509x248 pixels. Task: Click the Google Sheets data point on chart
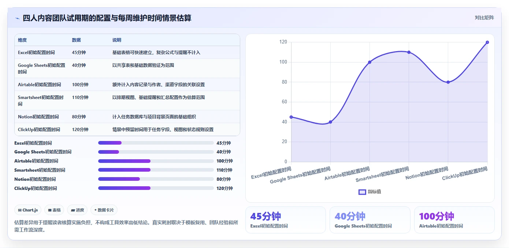[330, 122]
